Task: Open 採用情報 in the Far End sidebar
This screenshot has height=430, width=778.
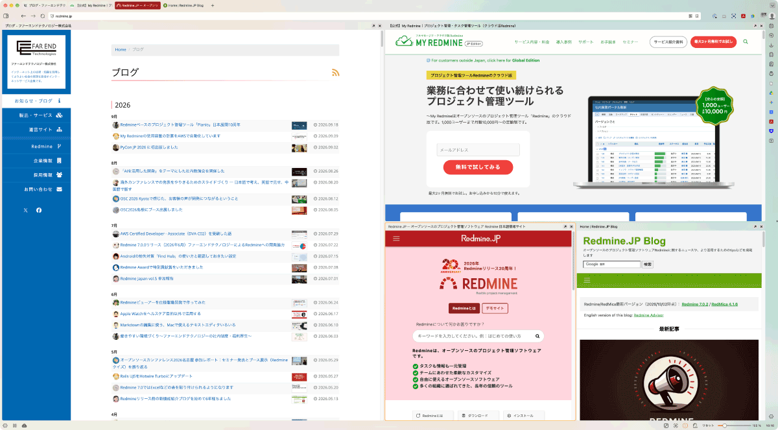Action: click(x=36, y=174)
